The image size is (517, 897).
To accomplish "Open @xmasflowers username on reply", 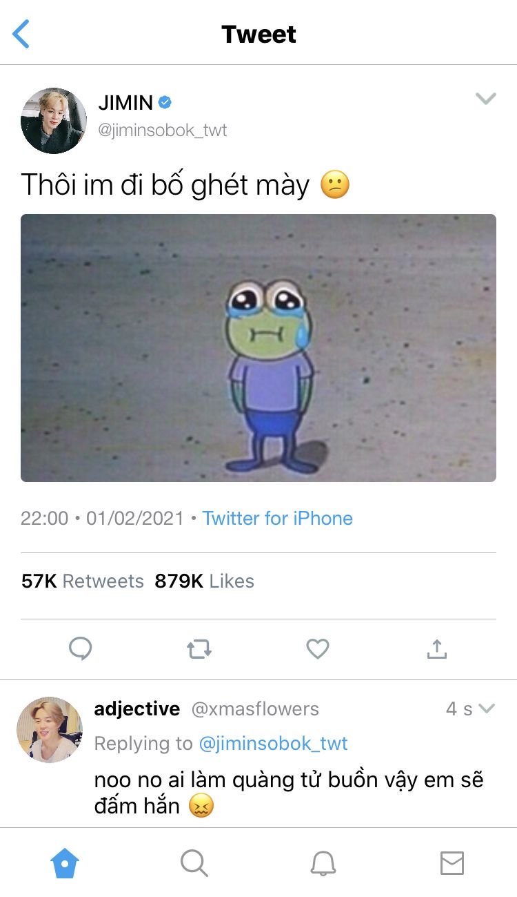I will pyautogui.click(x=255, y=709).
